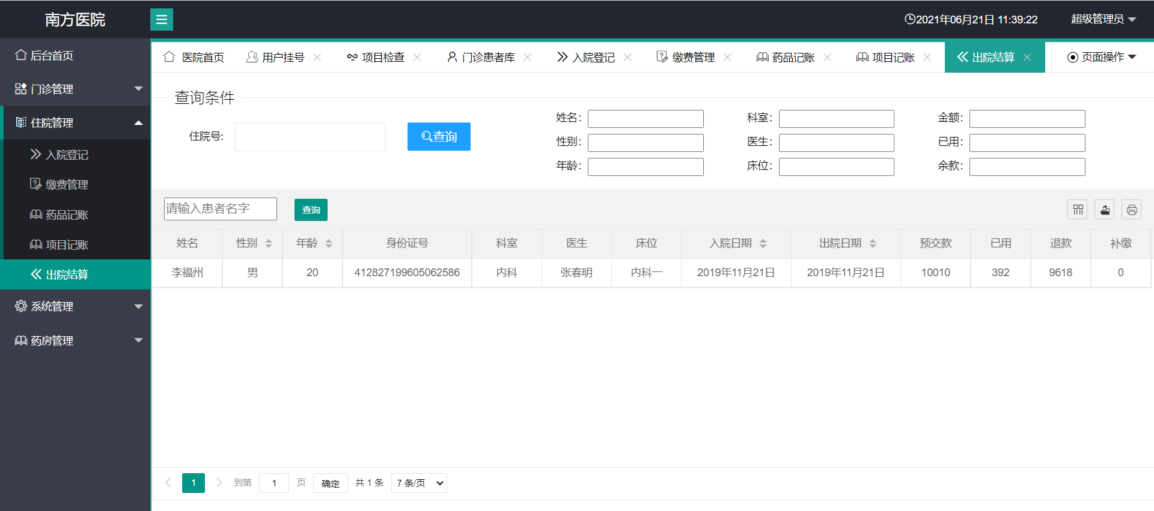
Task: Click the go-to page number input
Action: tap(274, 483)
